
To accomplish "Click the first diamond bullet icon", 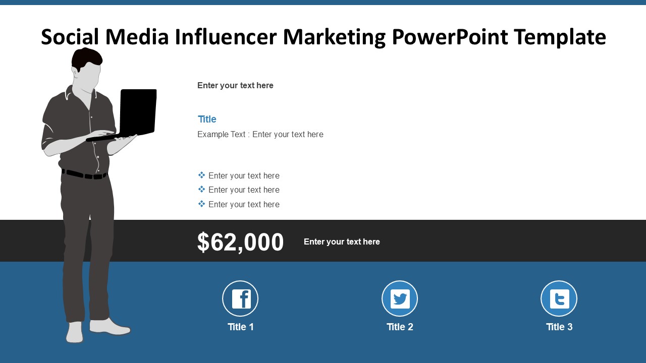I will (x=201, y=175).
